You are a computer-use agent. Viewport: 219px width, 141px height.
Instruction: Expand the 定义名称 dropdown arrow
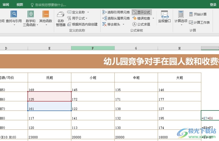pyautogui.click(x=88, y=12)
